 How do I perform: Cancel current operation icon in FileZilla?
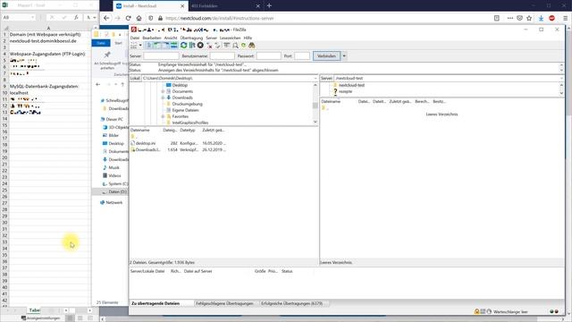tap(200, 46)
